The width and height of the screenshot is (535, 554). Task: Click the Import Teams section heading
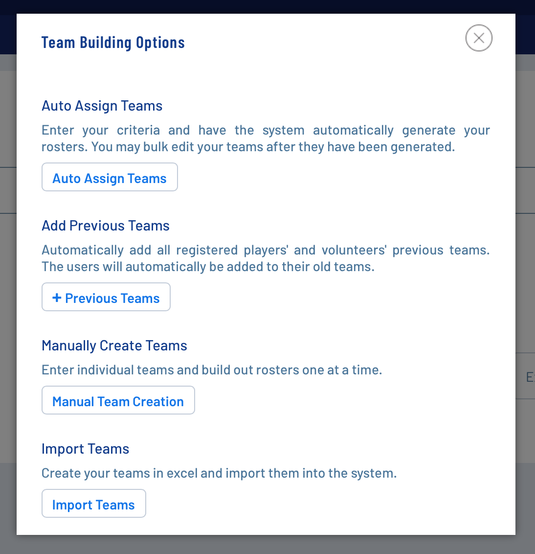coord(85,449)
